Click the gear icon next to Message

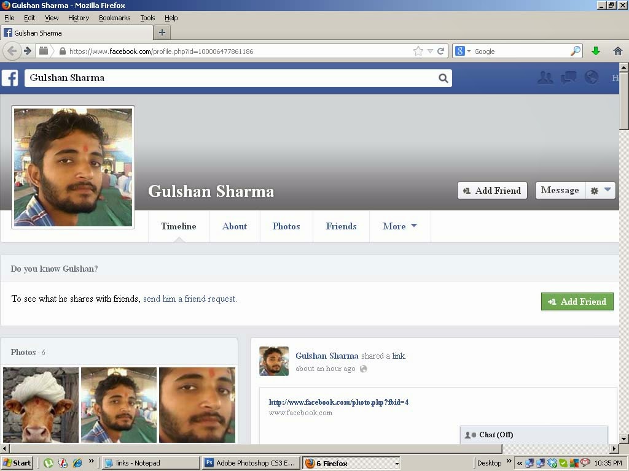(595, 191)
